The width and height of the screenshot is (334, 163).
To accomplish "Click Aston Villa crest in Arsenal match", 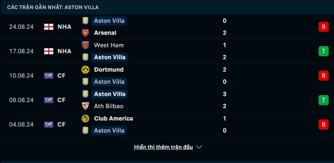I will [x=86, y=21].
